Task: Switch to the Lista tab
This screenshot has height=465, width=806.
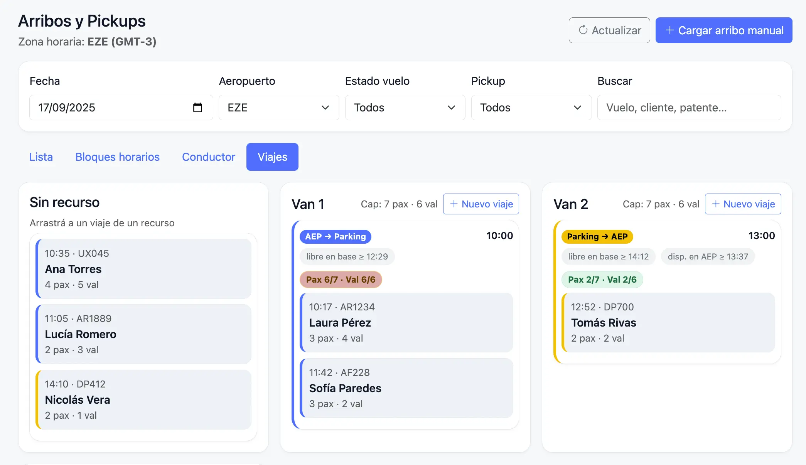Action: click(x=41, y=157)
